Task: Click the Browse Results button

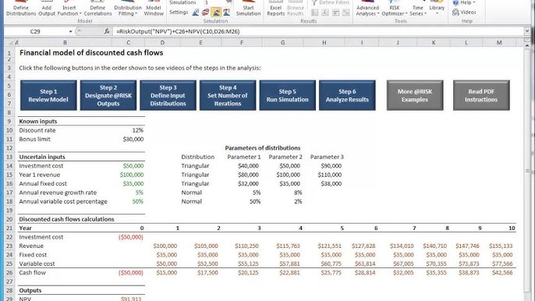Action: pos(296,9)
